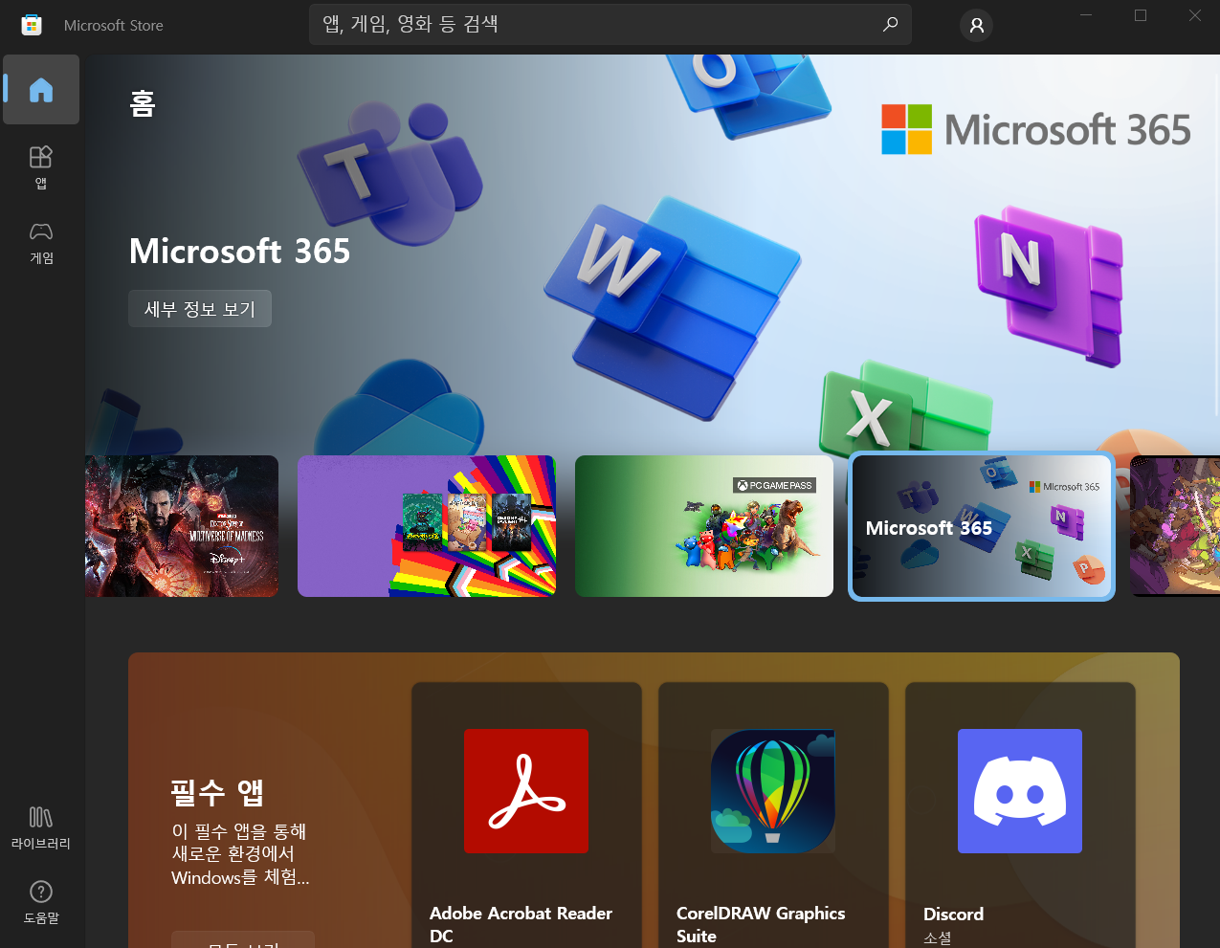Select the PC Game Pass thumbnail
This screenshot has height=948, width=1220.
[x=704, y=526]
